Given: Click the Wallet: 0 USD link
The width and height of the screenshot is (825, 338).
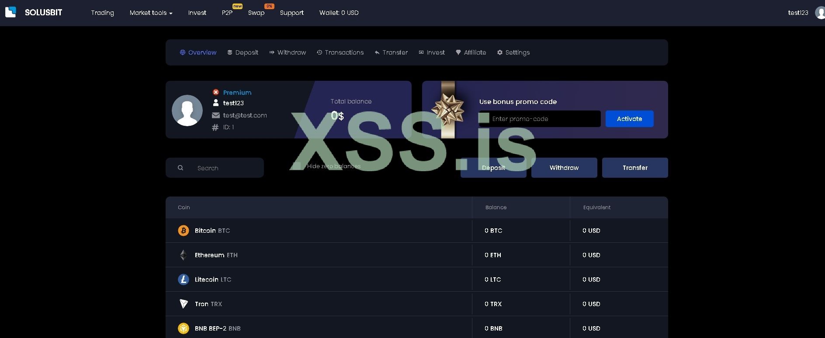Looking at the screenshot, I should [339, 13].
